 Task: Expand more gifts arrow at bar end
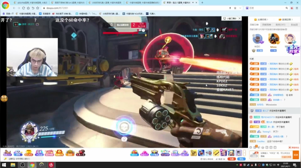click(x=244, y=153)
